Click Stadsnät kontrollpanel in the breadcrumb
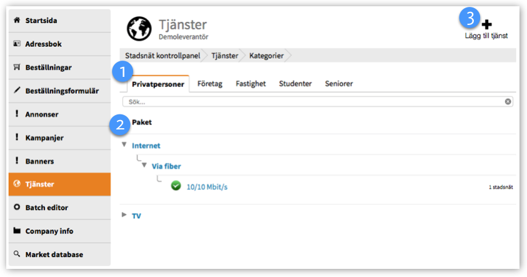Image resolution: width=527 pixels, height=277 pixels. click(x=159, y=56)
